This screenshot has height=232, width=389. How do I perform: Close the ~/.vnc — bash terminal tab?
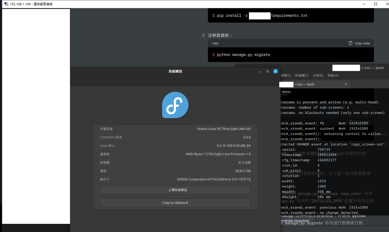coord(346,84)
